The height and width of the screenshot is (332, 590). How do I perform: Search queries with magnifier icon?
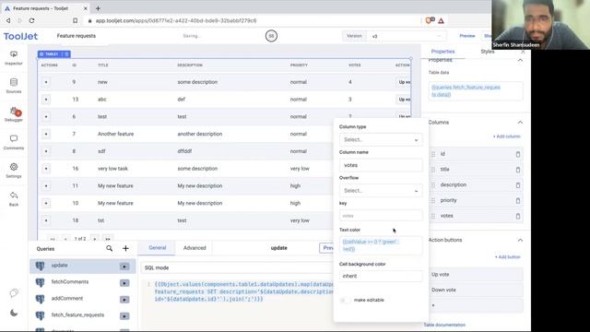click(109, 248)
